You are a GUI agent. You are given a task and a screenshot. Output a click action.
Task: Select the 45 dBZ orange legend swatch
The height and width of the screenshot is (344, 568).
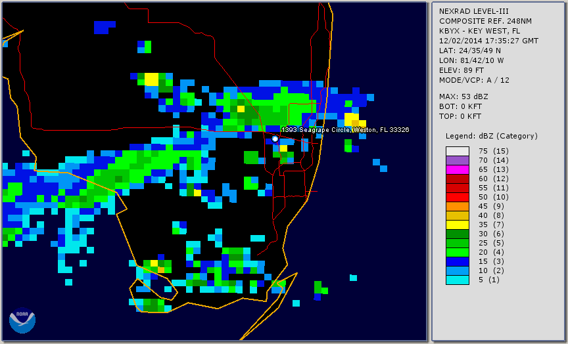[x=458, y=206]
